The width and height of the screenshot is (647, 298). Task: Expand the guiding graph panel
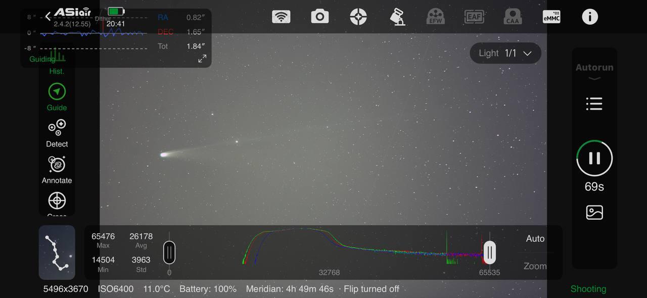pyautogui.click(x=202, y=59)
